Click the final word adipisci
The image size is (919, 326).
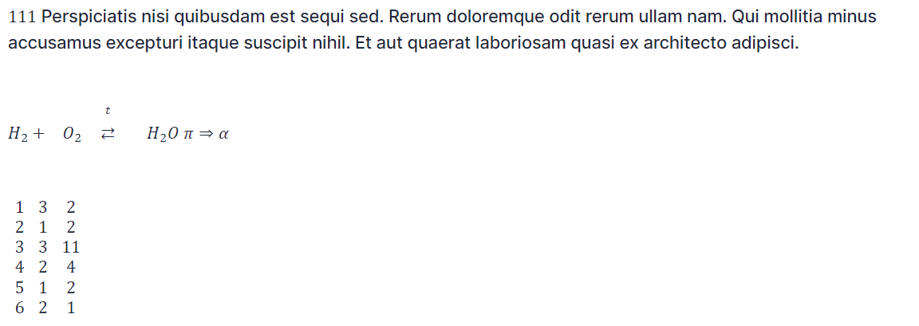764,43
